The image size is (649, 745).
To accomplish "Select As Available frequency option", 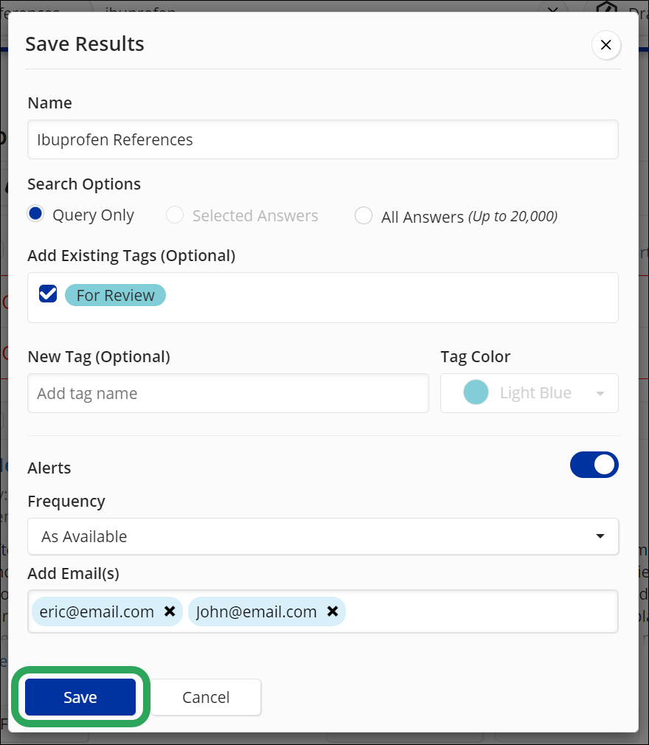I will [323, 536].
